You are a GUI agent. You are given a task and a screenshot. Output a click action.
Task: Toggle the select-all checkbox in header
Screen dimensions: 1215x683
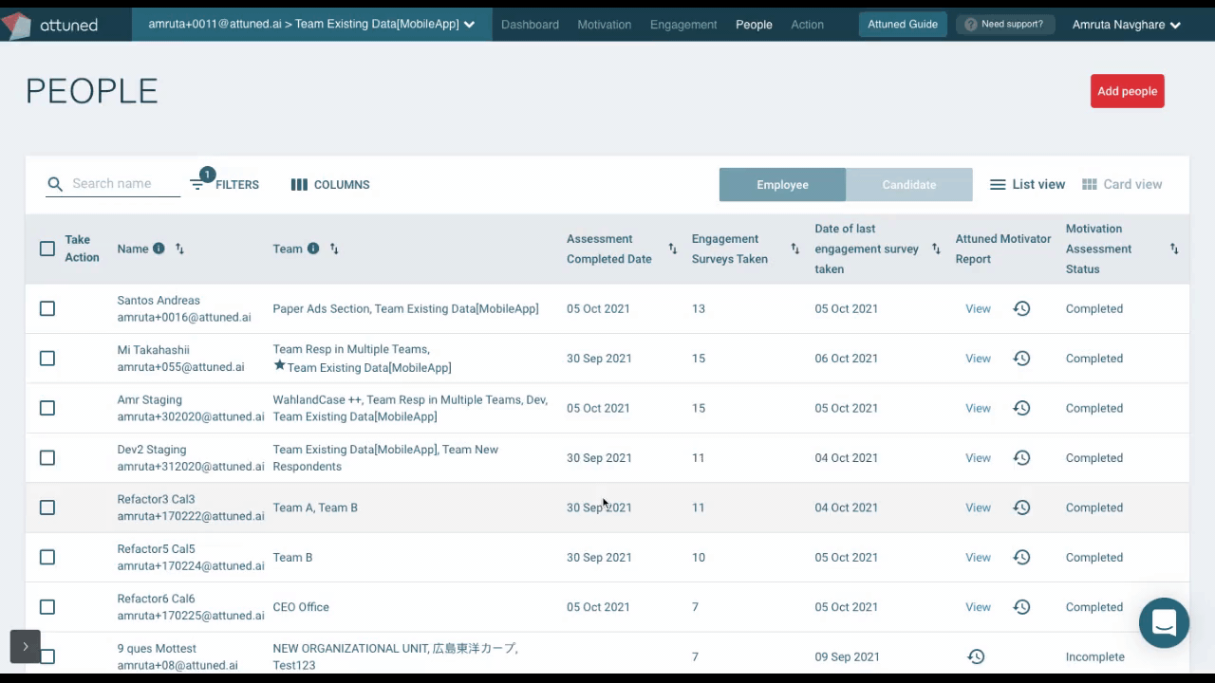(x=47, y=249)
